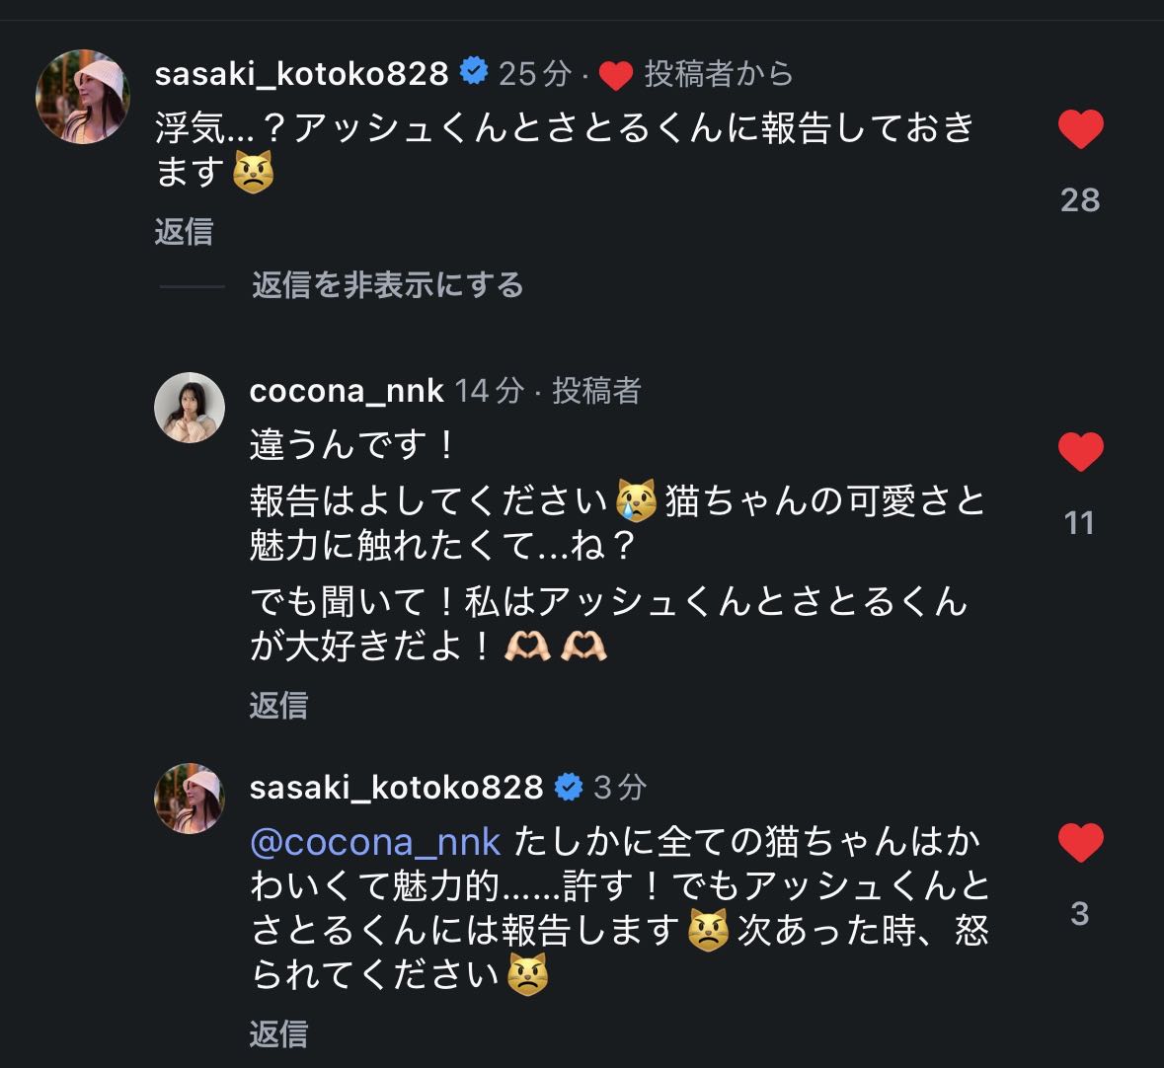Image resolution: width=1164 pixels, height=1068 pixels.
Task: Click the verified badge on bottom reply
Action: 569,787
